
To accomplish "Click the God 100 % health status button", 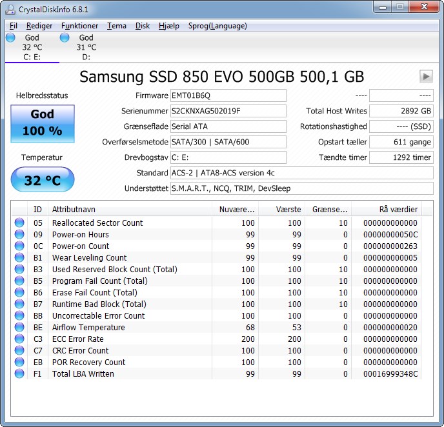I will [x=43, y=123].
